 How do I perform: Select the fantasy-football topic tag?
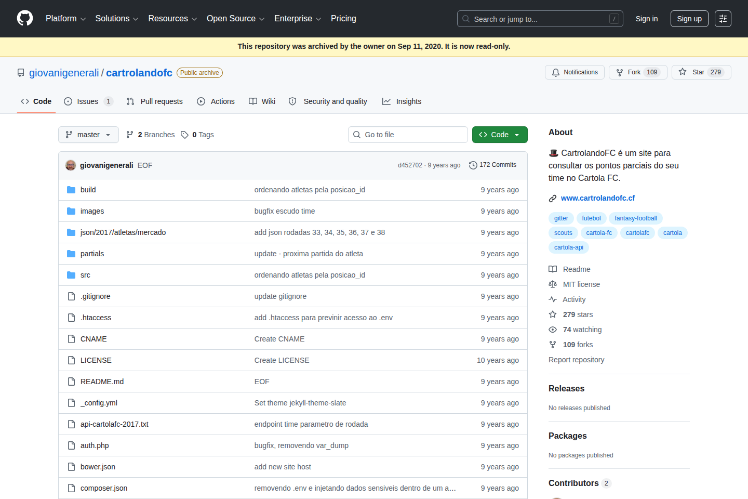click(635, 218)
